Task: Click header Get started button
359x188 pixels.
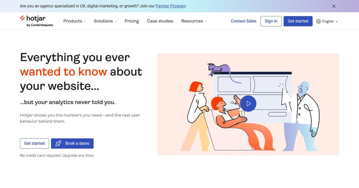Action: coord(298,21)
